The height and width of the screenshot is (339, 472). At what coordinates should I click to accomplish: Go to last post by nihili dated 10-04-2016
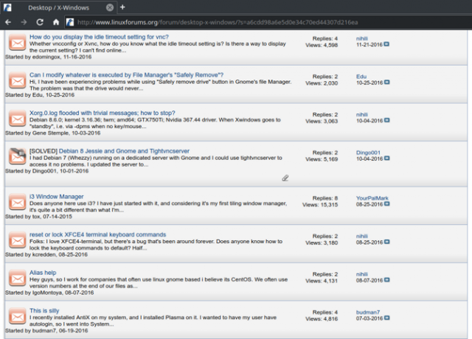pos(386,121)
